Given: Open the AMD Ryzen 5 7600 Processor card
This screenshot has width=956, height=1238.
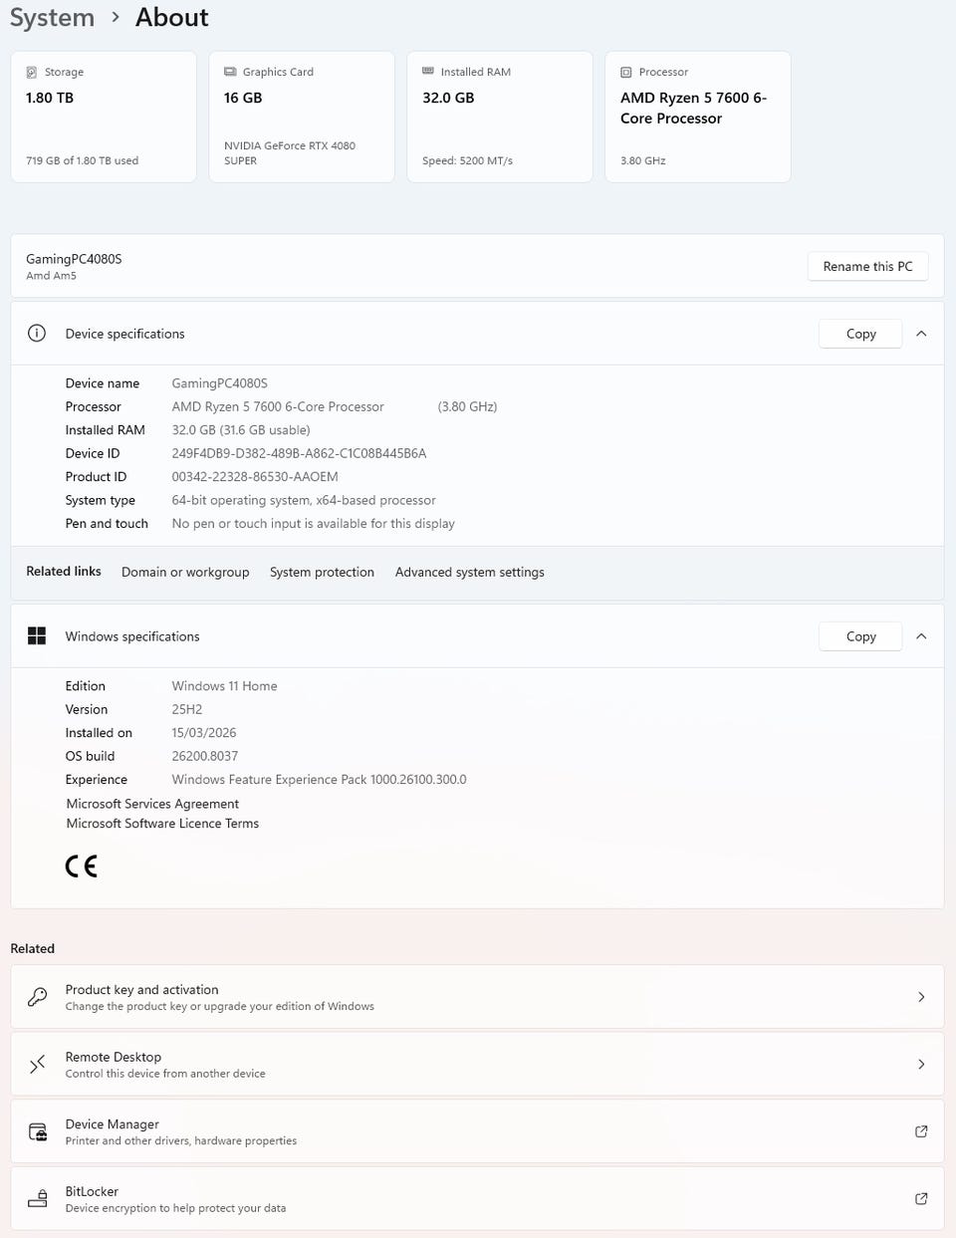Looking at the screenshot, I should (698, 117).
